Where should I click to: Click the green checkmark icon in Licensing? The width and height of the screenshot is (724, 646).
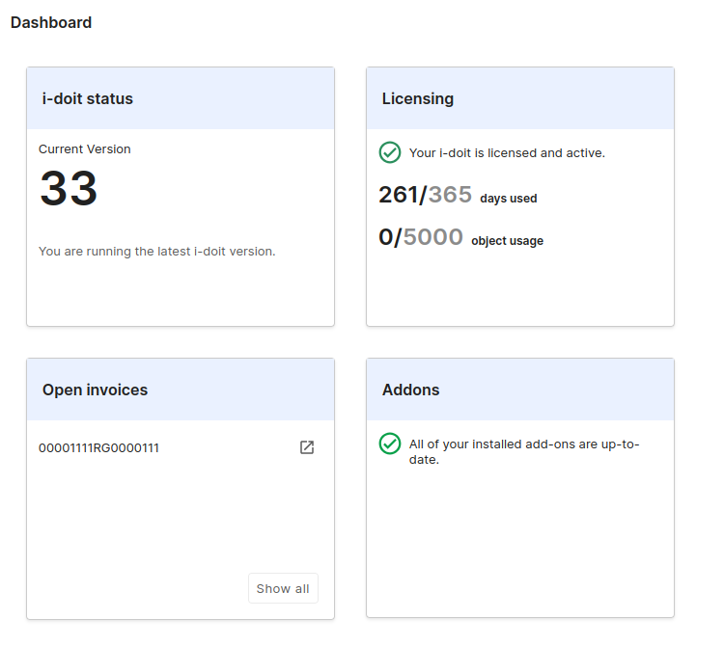click(x=390, y=152)
